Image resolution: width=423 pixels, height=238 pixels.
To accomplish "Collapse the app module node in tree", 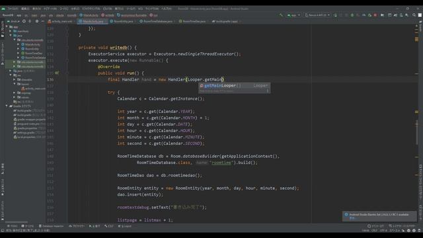I will [x=7, y=27].
